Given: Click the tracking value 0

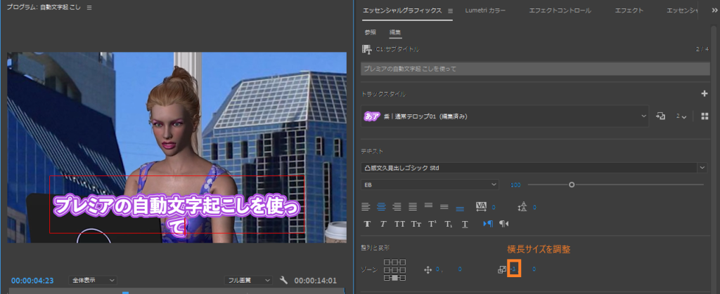Looking at the screenshot, I should [x=494, y=207].
